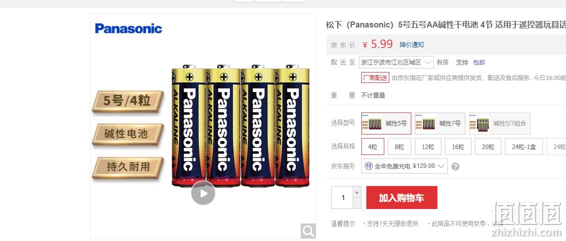Select 碱性7号 model option
Viewport: 566px width, 241px height.
[440, 123]
